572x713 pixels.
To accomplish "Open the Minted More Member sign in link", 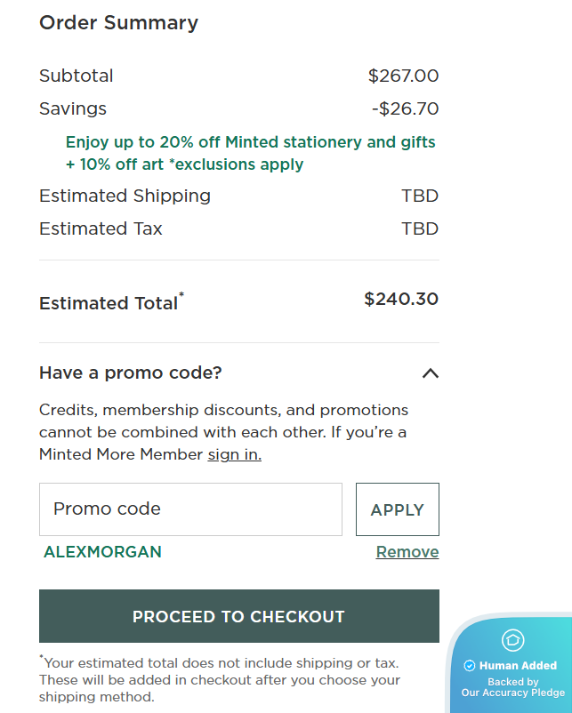I will click(234, 454).
